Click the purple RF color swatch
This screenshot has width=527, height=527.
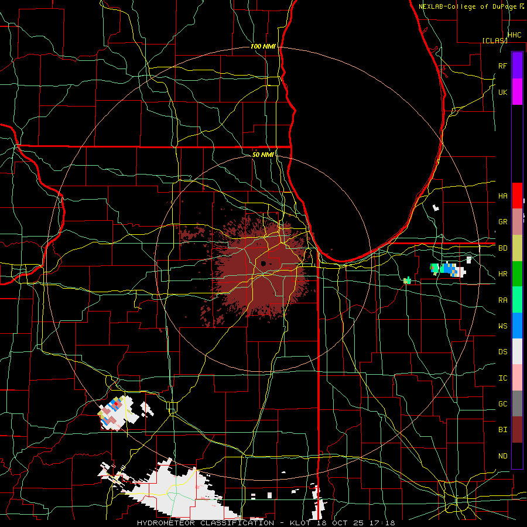pyautogui.click(x=517, y=66)
